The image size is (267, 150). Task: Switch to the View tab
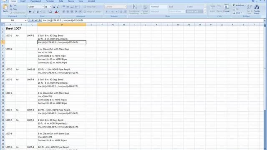81,1
